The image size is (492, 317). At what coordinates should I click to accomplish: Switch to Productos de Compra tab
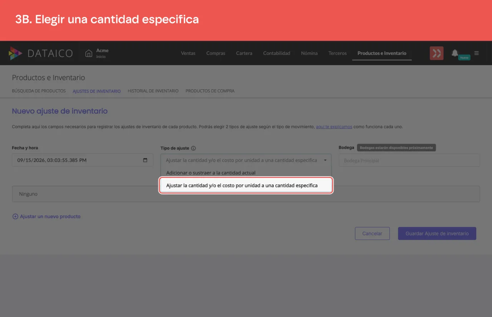click(x=210, y=91)
